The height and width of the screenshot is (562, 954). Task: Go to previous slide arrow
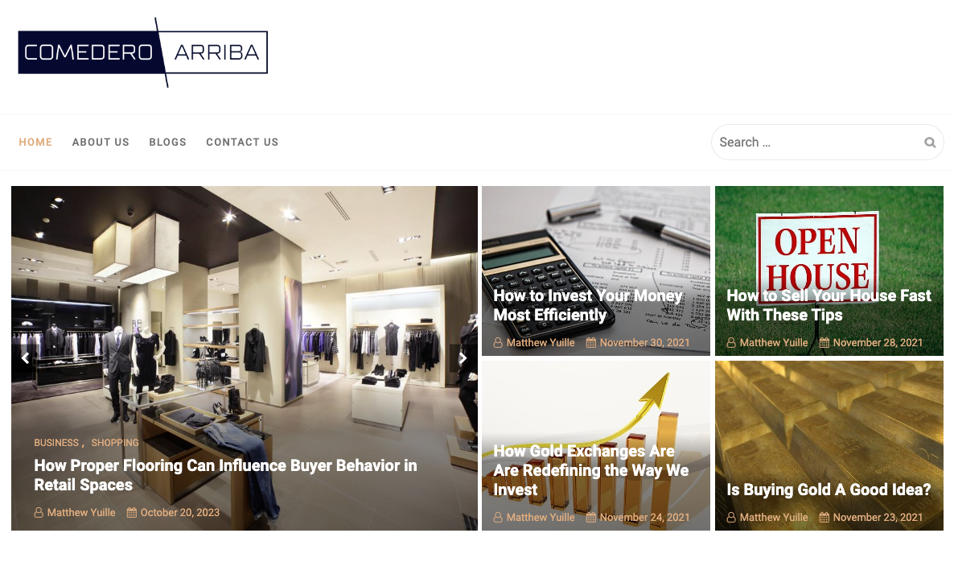[26, 358]
